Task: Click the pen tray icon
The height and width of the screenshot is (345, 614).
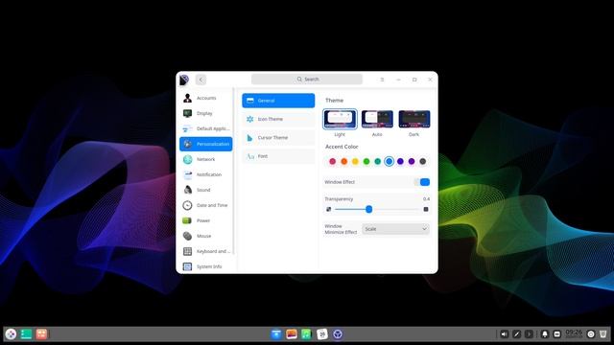Action: click(x=516, y=334)
